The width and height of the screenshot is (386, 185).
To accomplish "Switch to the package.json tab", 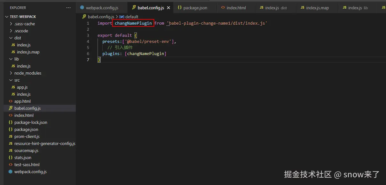I will click(195, 8).
